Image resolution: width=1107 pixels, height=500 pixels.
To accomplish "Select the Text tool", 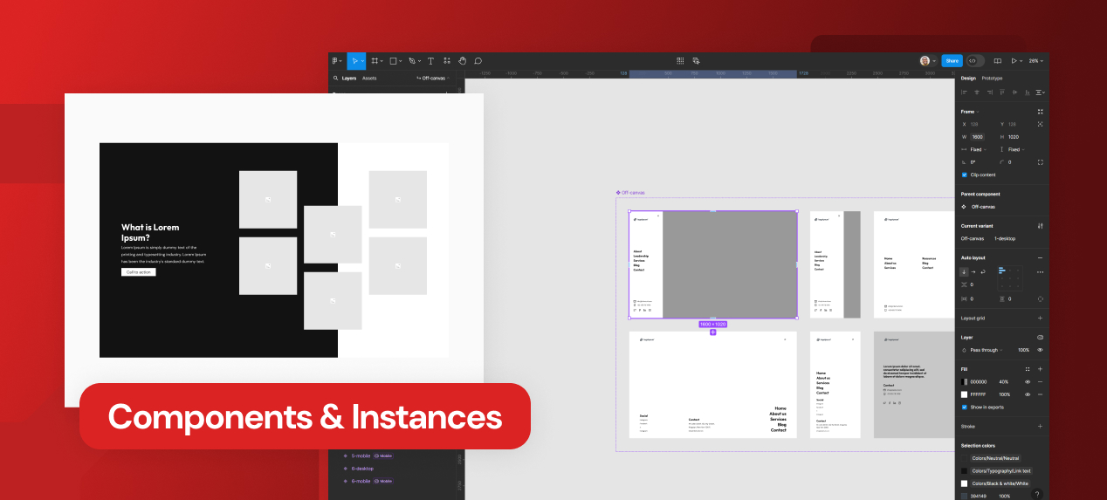I will click(430, 61).
